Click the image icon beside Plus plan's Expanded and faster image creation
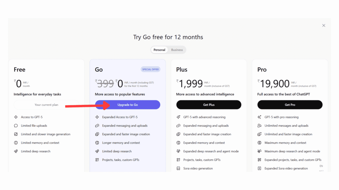339x190 pixels. click(178, 134)
